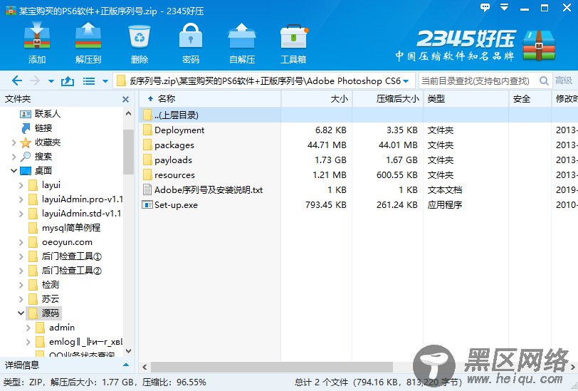Click the Set-up.exe application icon

tap(147, 204)
